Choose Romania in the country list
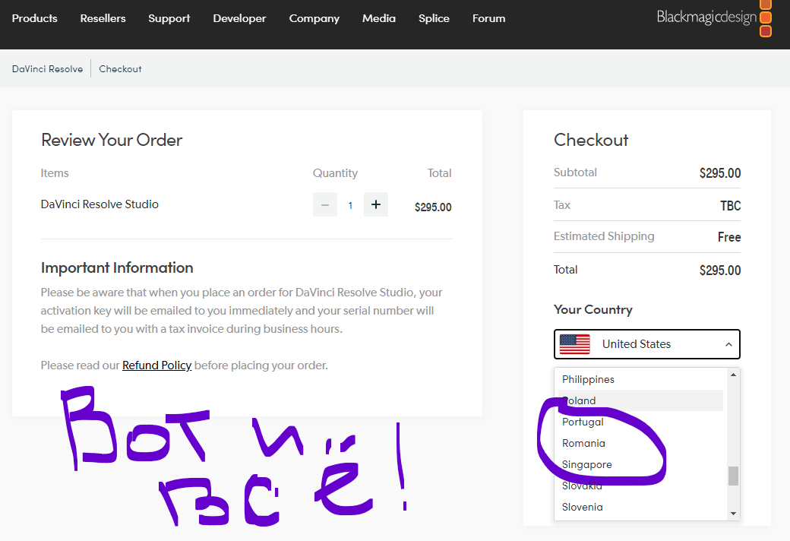 point(640,443)
